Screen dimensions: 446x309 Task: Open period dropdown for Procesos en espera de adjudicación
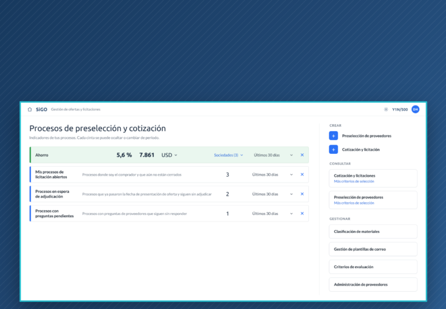point(272,194)
